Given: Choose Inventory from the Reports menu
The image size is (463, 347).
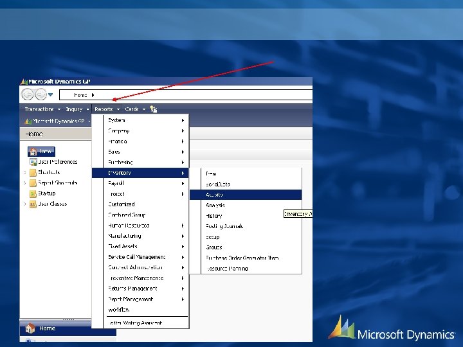Looking at the screenshot, I should [x=140, y=173].
